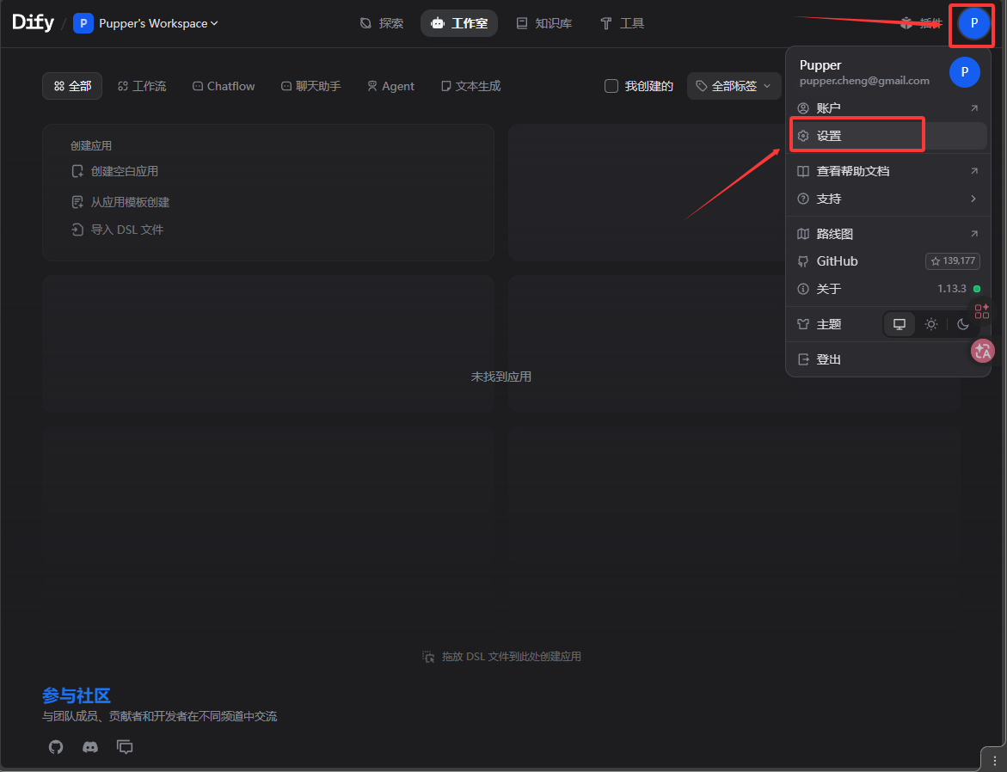
Task: Switch theme to dark mode
Action: [963, 324]
